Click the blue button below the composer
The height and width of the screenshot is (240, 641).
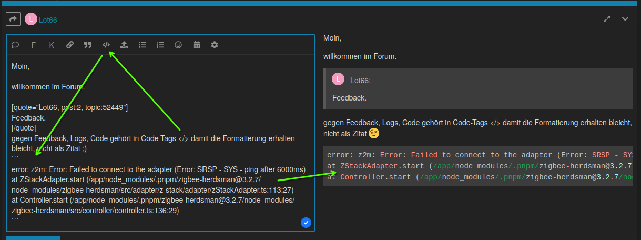[x=33, y=238]
